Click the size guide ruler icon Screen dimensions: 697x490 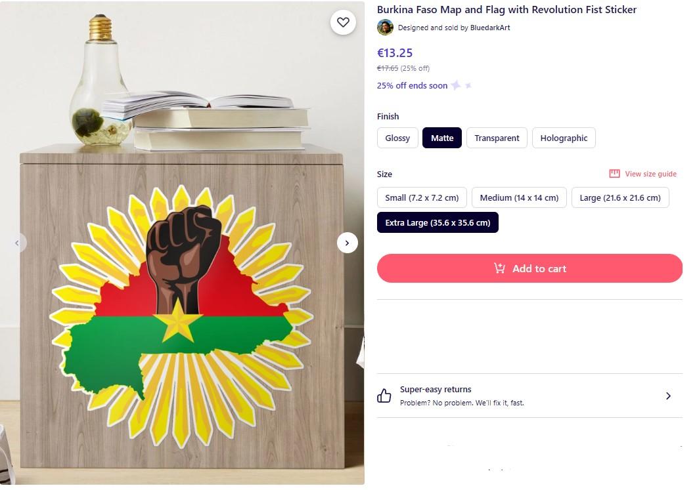pos(614,174)
